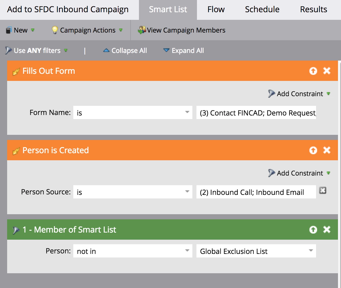Image resolution: width=341 pixels, height=288 pixels.
Task: Switch to the Flow tab
Action: tap(216, 10)
